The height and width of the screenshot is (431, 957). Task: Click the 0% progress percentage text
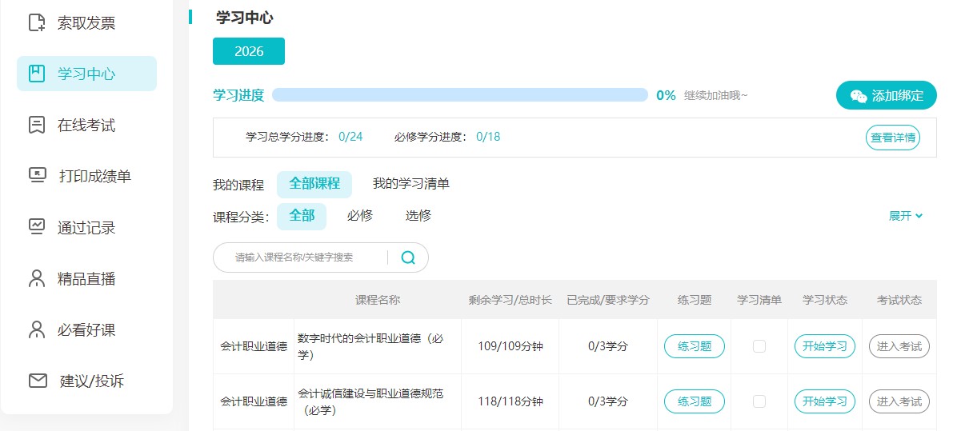[x=666, y=95]
